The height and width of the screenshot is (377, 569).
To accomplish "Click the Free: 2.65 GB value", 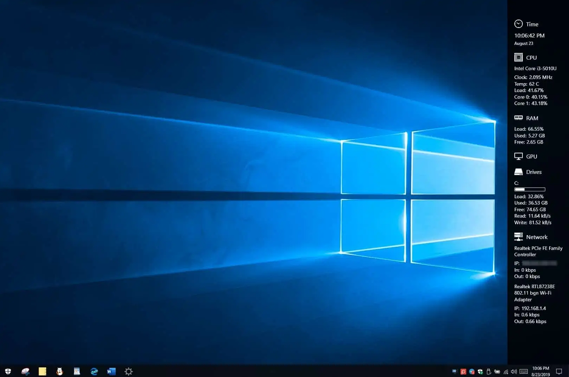I will 529,142.
